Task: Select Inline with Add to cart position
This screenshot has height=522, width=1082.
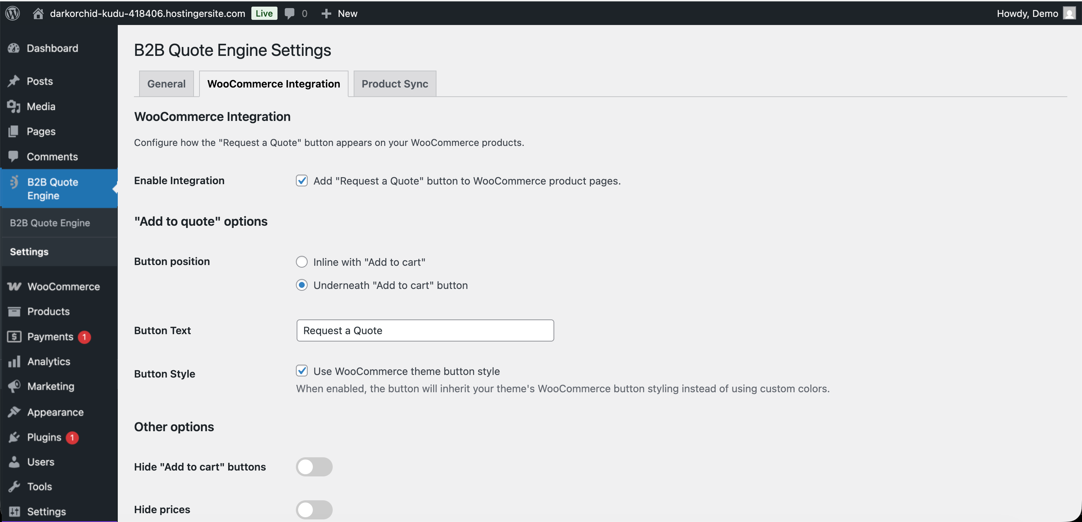Action: click(x=301, y=261)
